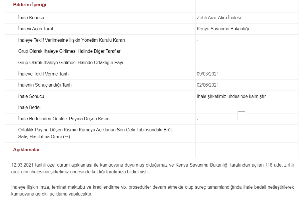The image size is (301, 208).
Task: Select the 'Kenya Savunma Bakanlığı' table value
Action: (x=223, y=29)
